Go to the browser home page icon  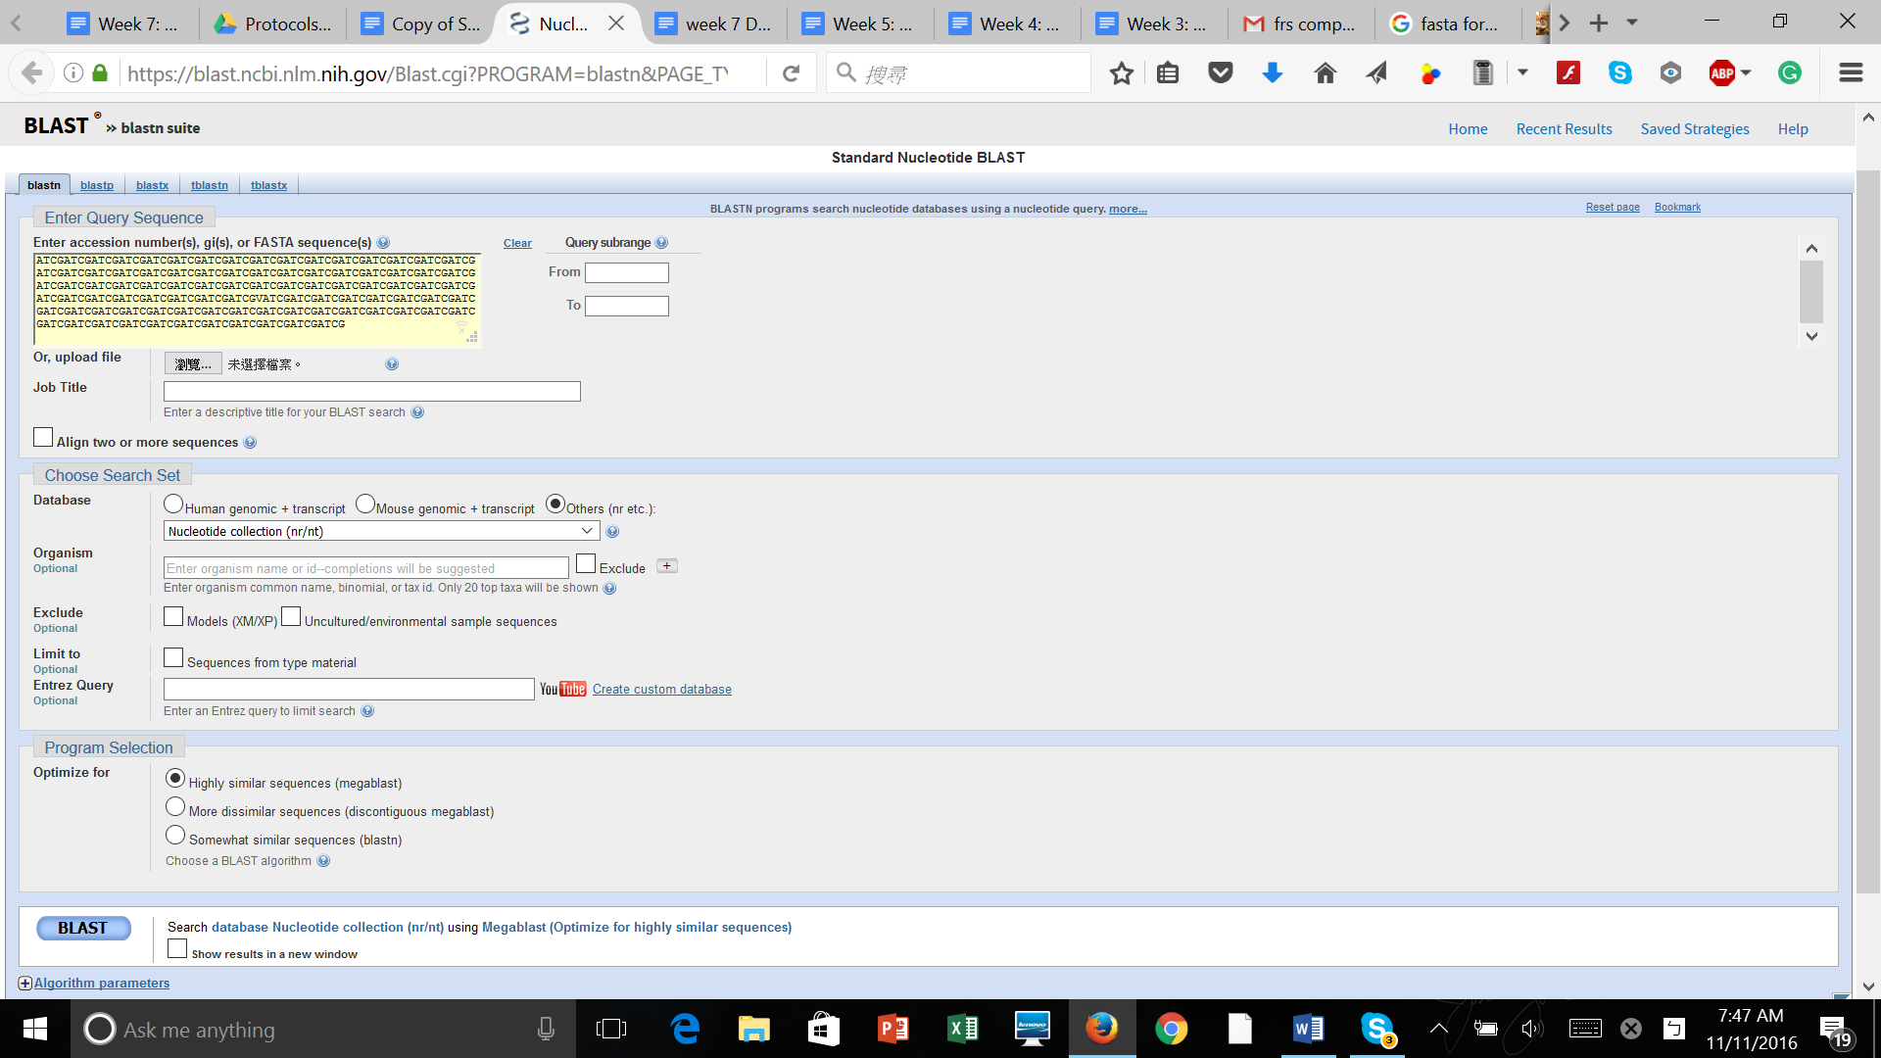coord(1325,73)
